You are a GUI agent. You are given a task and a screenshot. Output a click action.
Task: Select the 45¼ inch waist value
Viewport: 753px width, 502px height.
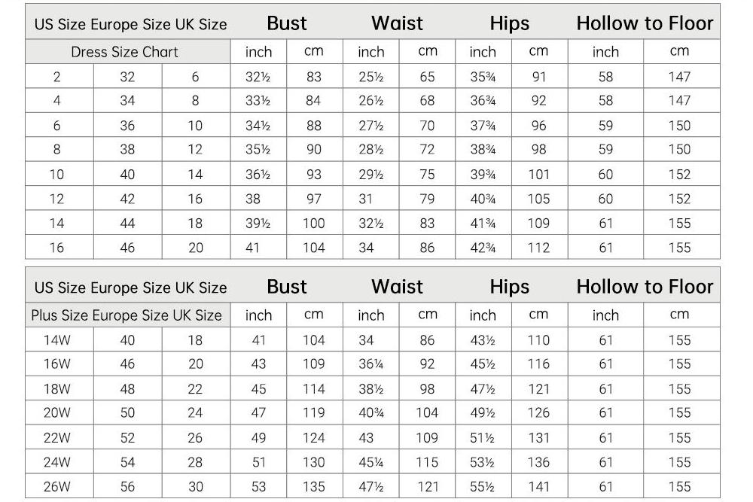click(x=371, y=462)
